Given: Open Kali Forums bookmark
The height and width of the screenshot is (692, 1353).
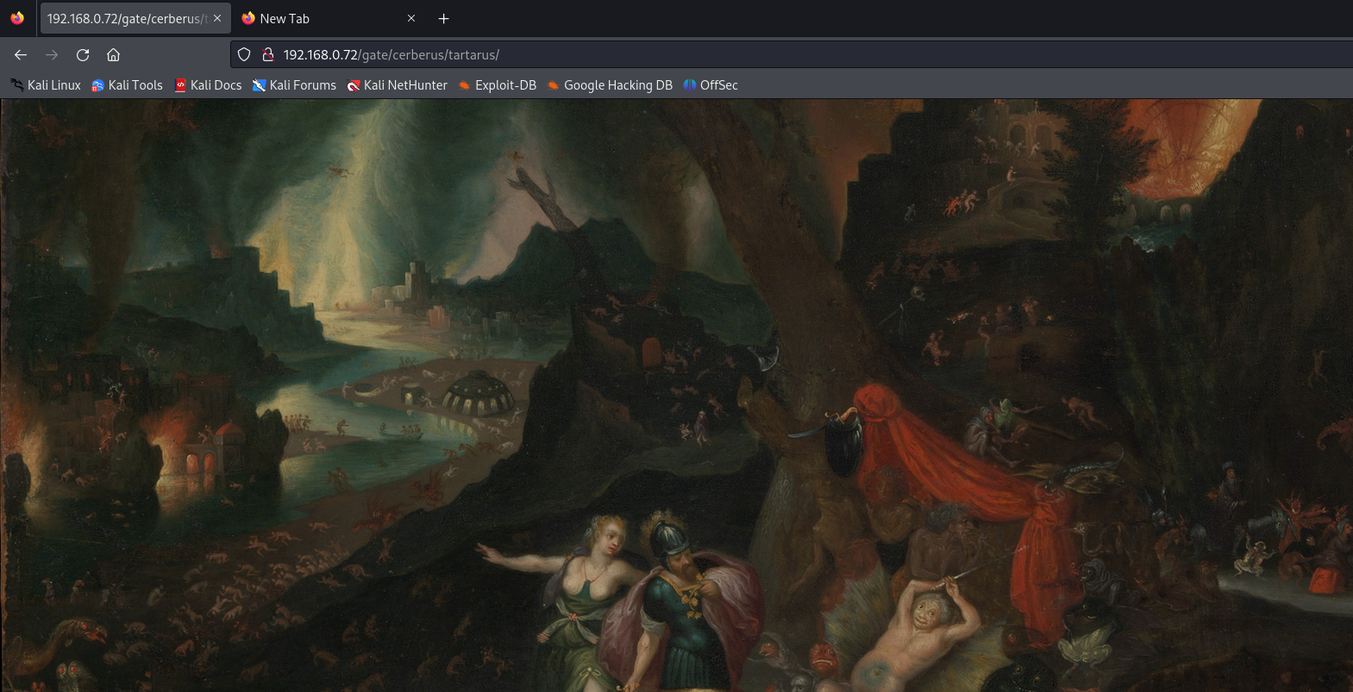Looking at the screenshot, I should tap(294, 85).
